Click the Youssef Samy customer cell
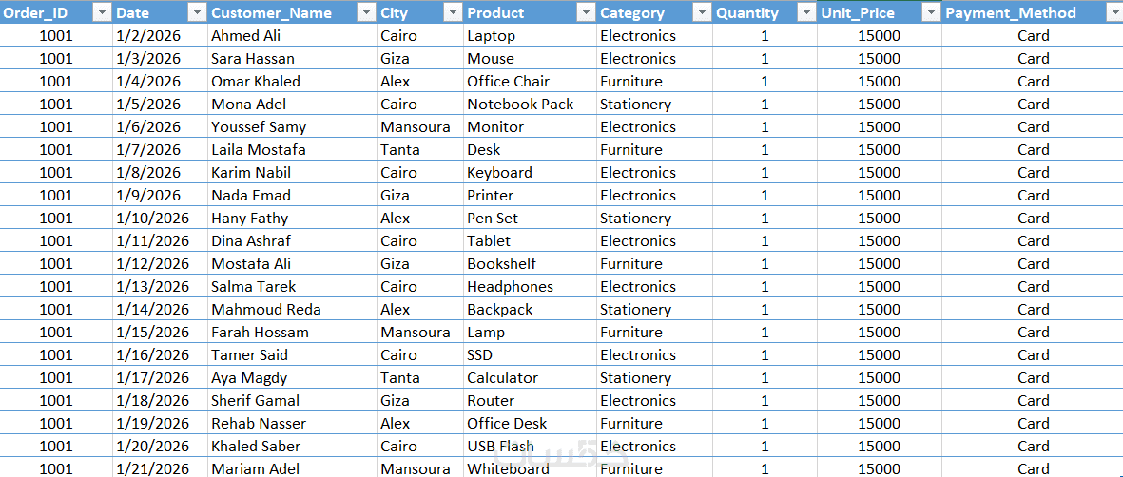This screenshot has width=1123, height=477. 259,127
